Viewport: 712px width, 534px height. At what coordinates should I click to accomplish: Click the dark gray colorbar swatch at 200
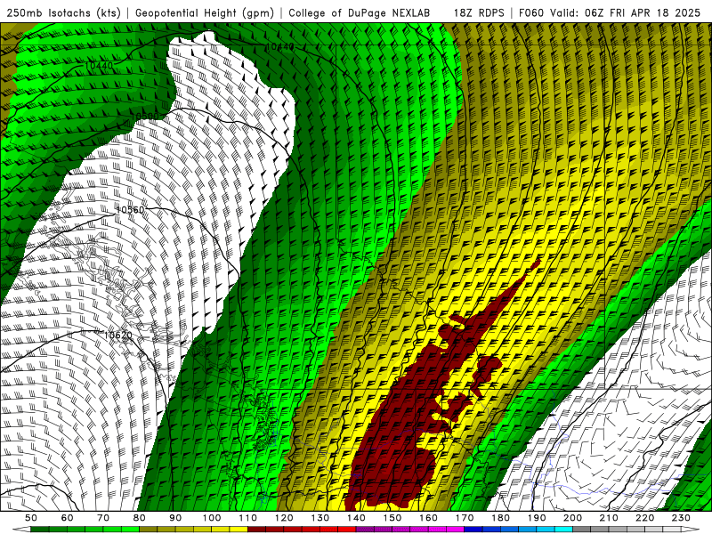coord(582,529)
